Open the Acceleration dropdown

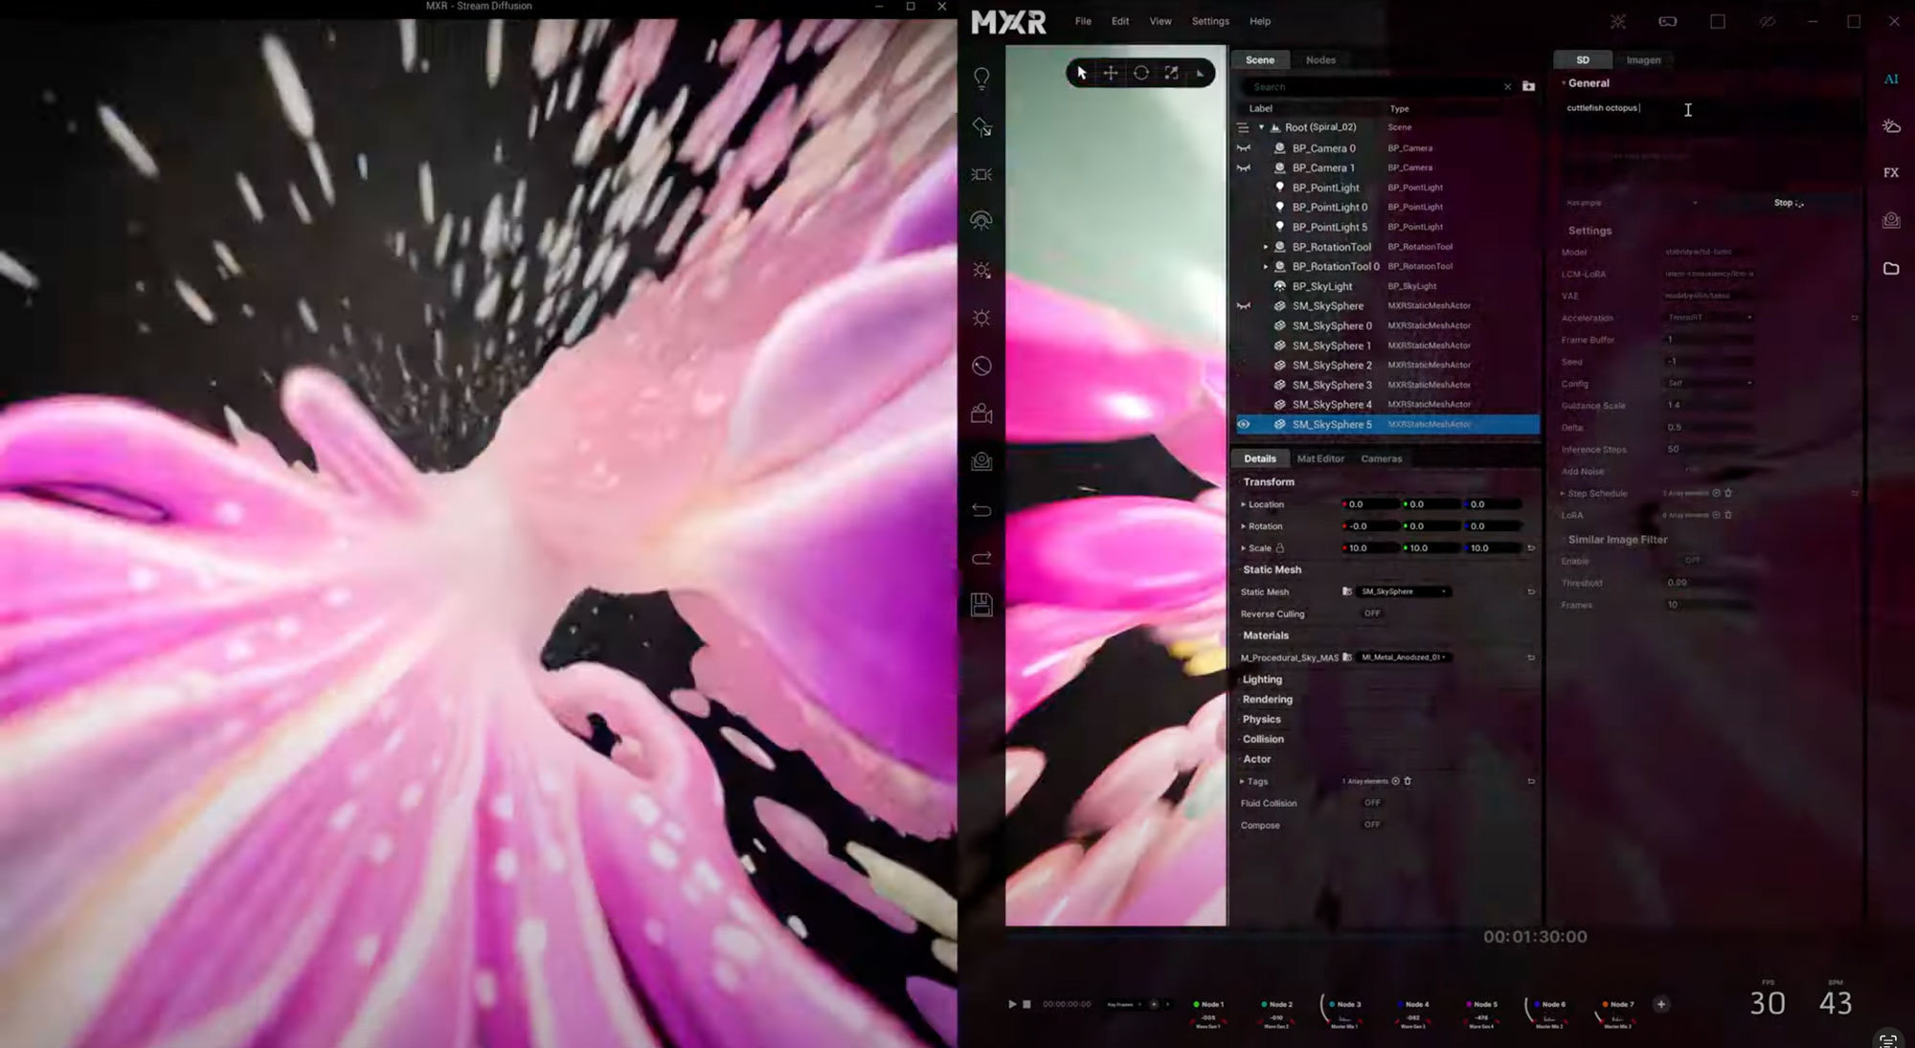(1710, 318)
